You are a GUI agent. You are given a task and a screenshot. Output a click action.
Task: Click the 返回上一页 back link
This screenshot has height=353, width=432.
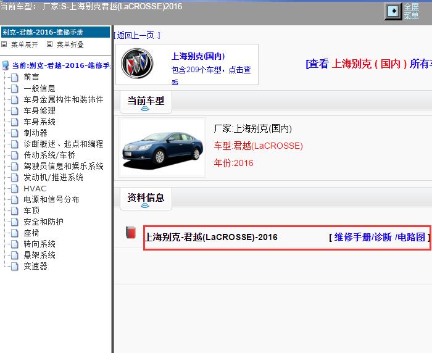pyautogui.click(x=137, y=35)
